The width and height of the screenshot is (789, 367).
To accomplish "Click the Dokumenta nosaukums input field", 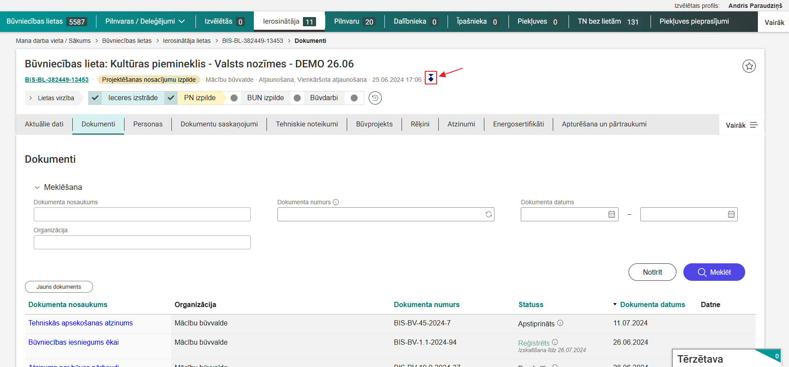I will 142,214.
